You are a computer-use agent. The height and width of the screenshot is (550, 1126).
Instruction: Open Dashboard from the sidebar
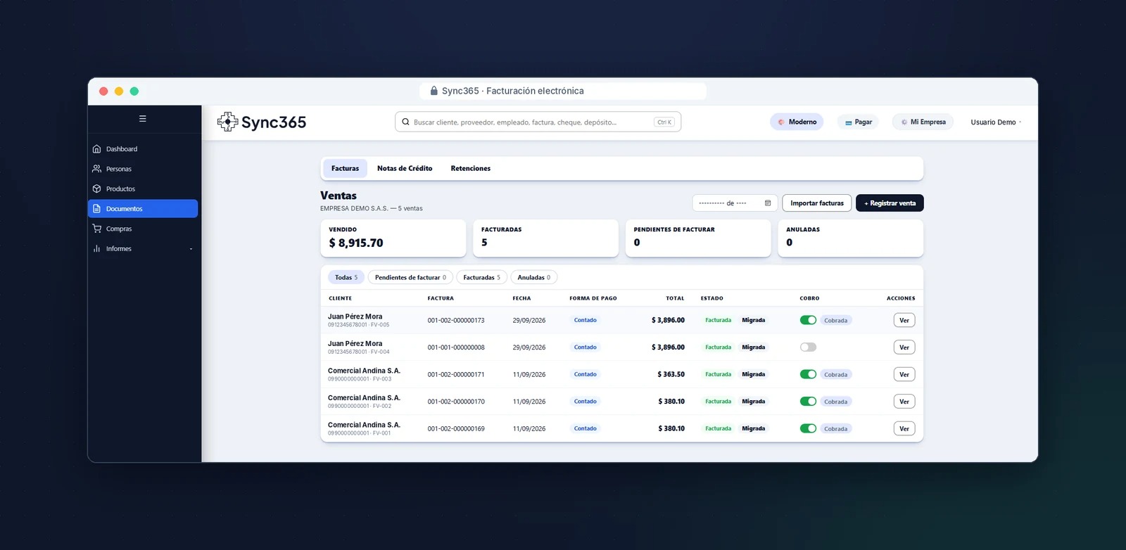143,149
